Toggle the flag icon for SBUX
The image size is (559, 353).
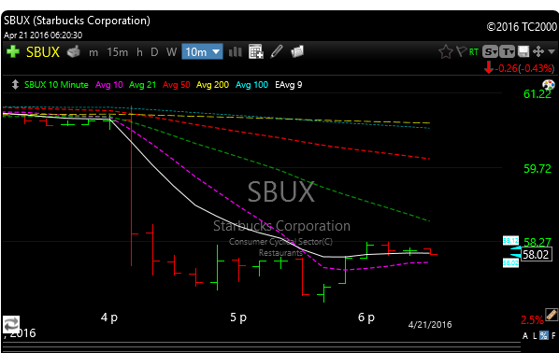point(461,51)
